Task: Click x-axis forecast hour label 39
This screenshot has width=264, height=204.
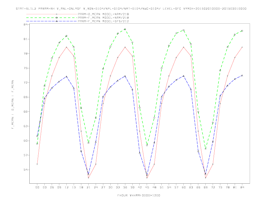Action: tap(132, 187)
